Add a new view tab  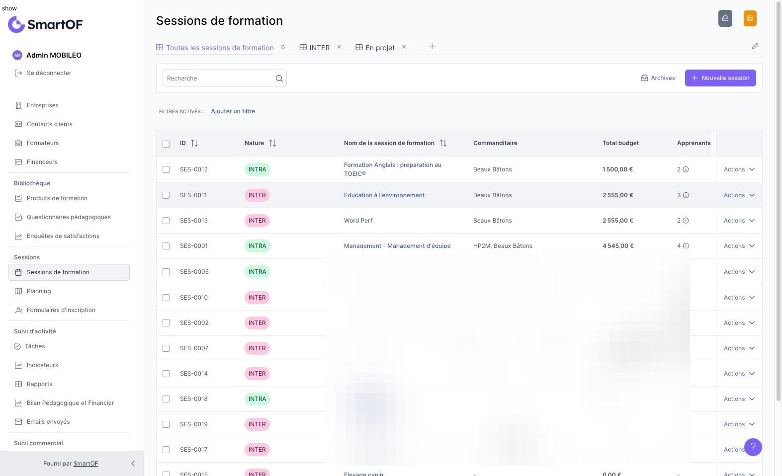point(432,46)
